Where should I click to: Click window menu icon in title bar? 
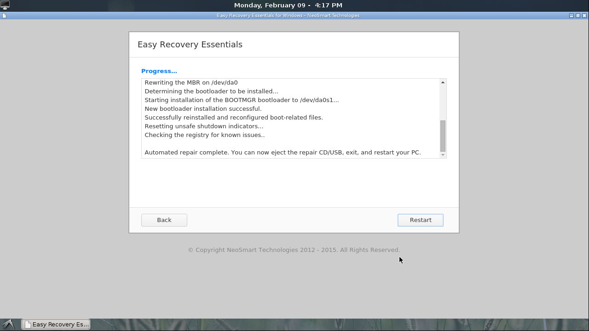click(4, 16)
